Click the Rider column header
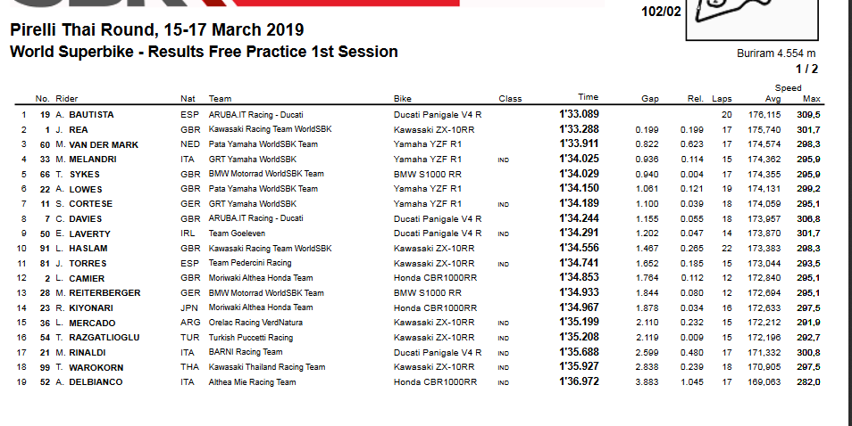Screen dimensions: 852x426 click(x=67, y=98)
